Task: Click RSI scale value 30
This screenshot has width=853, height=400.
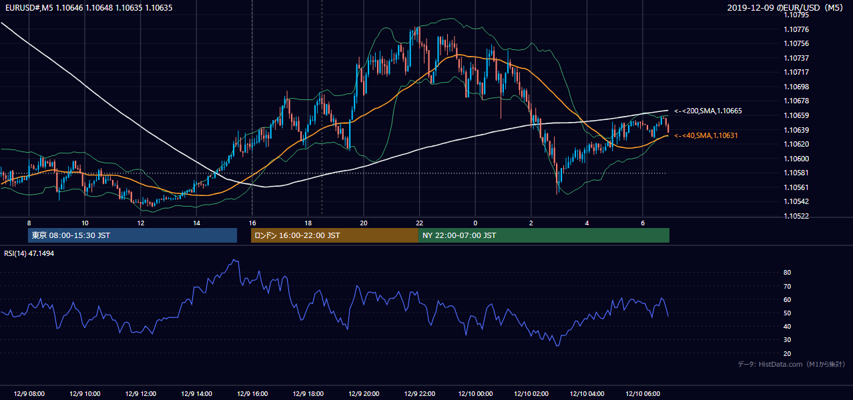Action: click(787, 340)
